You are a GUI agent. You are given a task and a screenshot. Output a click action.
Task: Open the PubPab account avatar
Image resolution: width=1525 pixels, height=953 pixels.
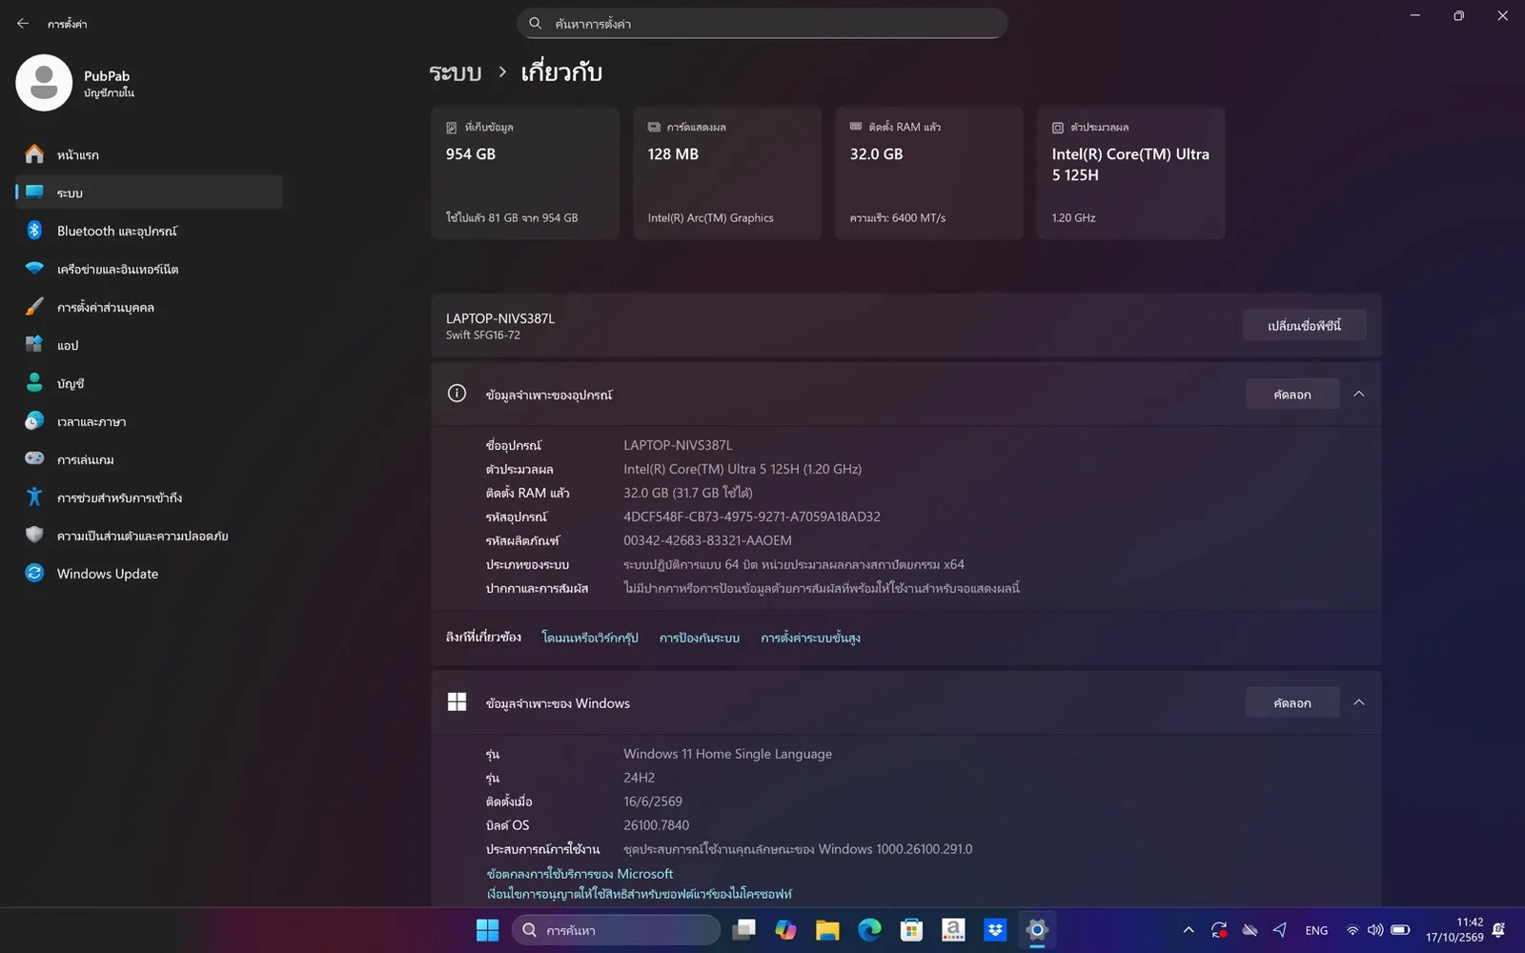pos(44,83)
